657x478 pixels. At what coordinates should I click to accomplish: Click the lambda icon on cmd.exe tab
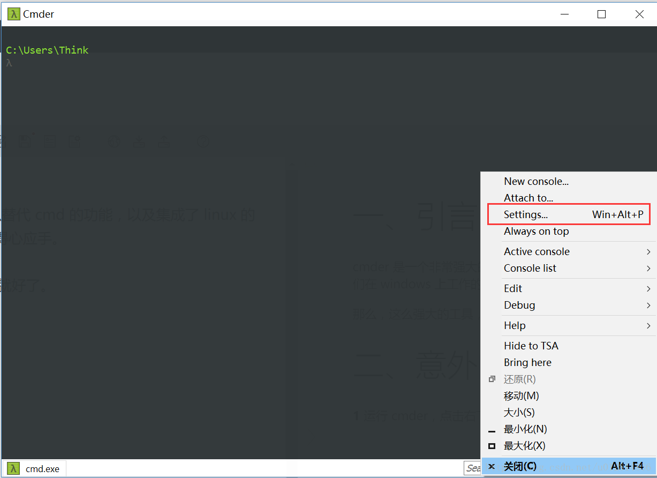click(x=14, y=469)
